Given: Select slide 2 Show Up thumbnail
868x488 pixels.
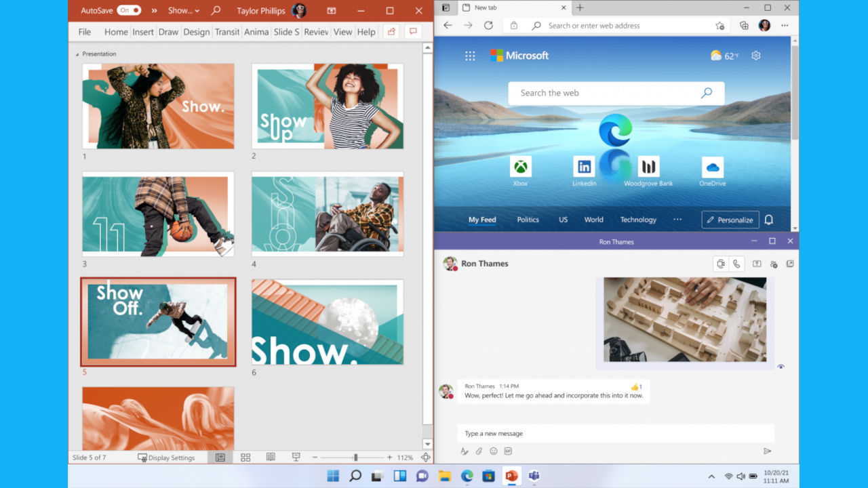Looking at the screenshot, I should tap(328, 106).
